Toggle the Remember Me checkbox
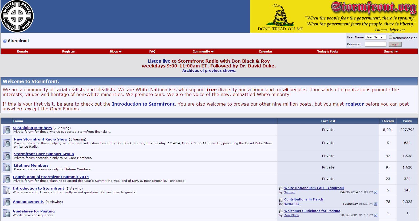Screen dimensions: 419x221 pyautogui.click(x=390, y=37)
